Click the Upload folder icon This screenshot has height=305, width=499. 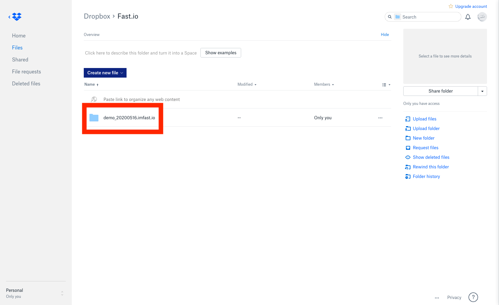[408, 129]
